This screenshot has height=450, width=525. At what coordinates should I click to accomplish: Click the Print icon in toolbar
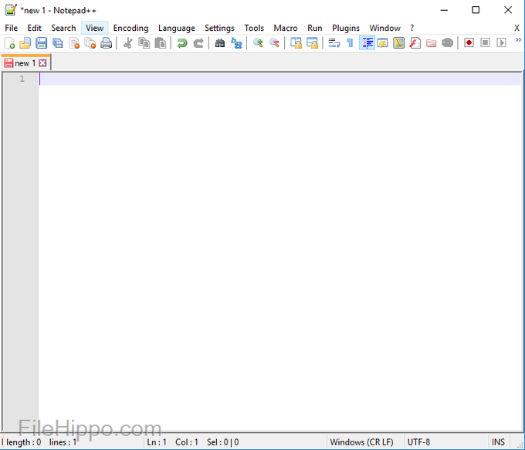pyautogui.click(x=106, y=43)
